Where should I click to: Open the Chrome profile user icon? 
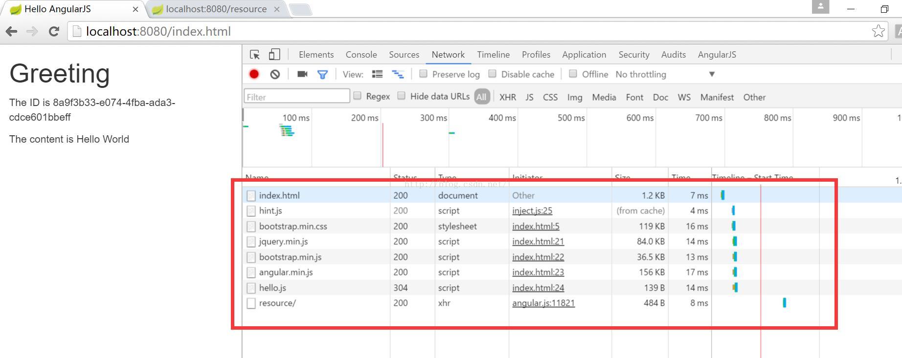820,7
